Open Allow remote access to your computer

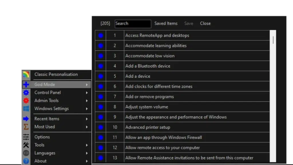[163, 148]
